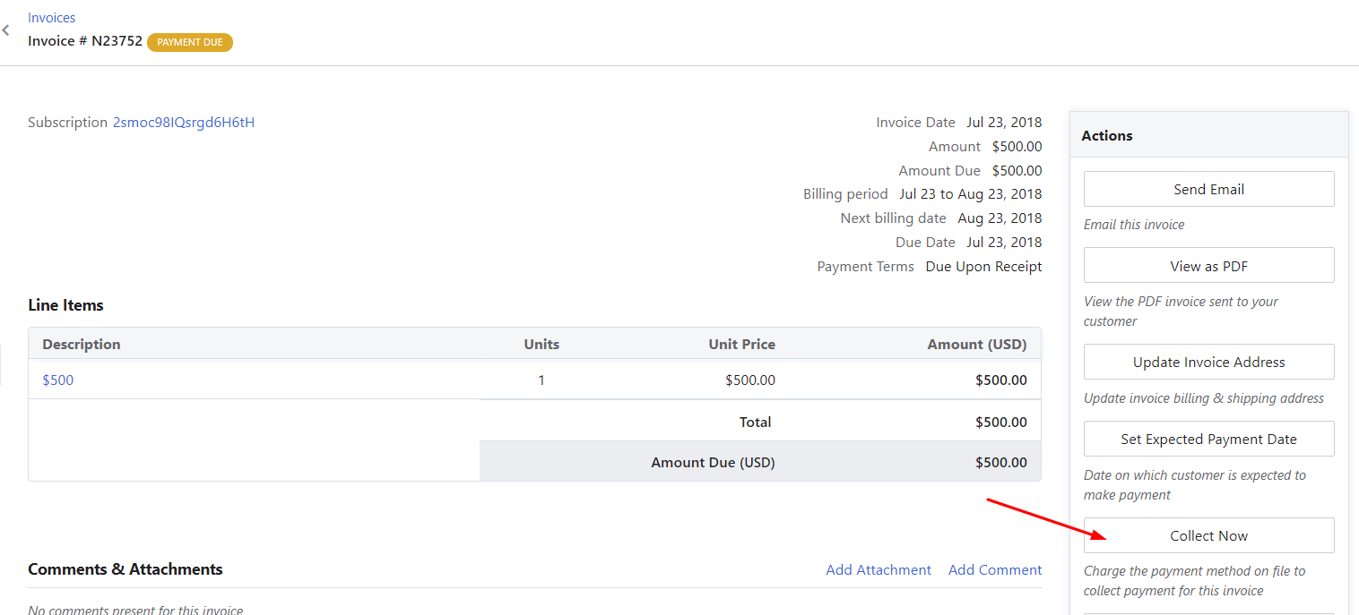Click the Actions panel heading
Image resolution: width=1359 pixels, height=615 pixels.
(x=1107, y=135)
